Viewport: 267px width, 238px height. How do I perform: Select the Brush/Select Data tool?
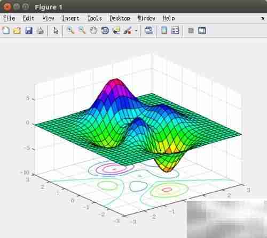pyautogui.click(x=128, y=30)
